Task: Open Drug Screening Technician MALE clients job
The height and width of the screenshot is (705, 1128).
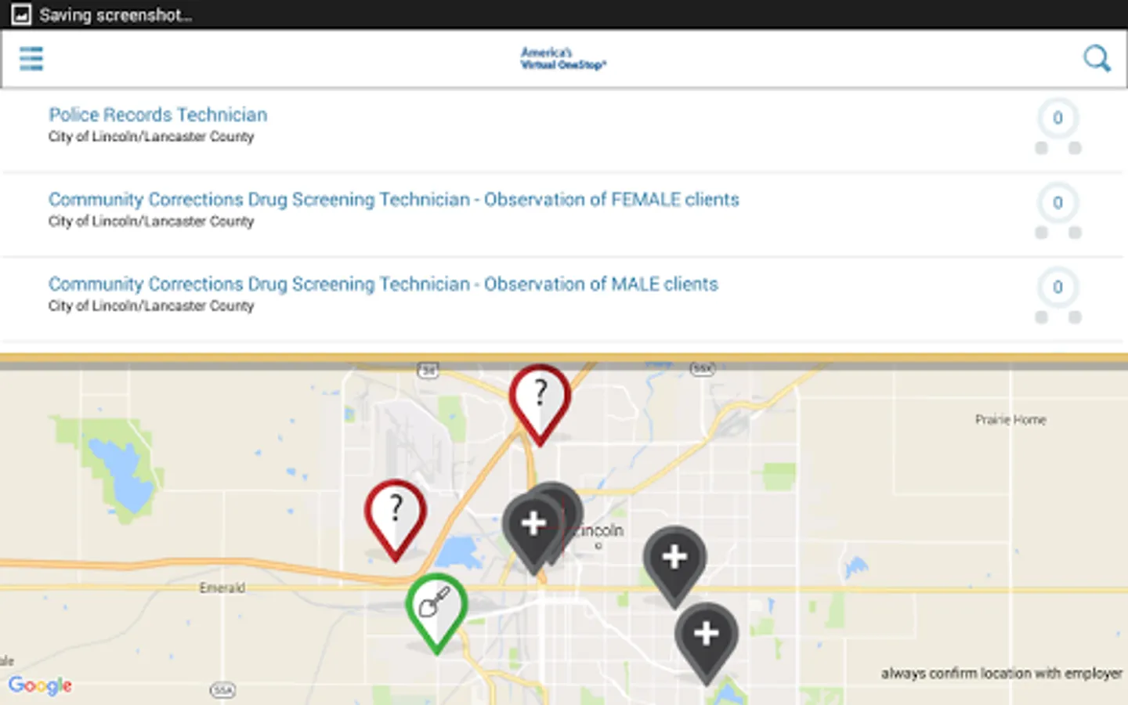Action: coord(383,284)
